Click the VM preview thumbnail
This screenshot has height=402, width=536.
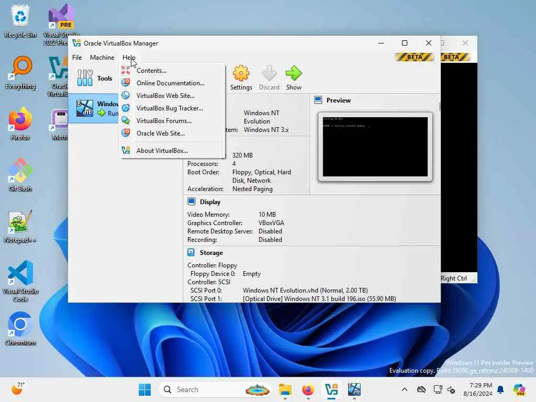[375, 147]
